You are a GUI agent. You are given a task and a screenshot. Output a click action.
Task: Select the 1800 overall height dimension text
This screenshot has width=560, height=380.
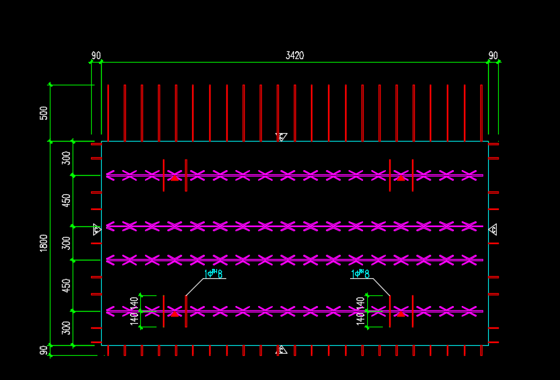click(x=43, y=243)
